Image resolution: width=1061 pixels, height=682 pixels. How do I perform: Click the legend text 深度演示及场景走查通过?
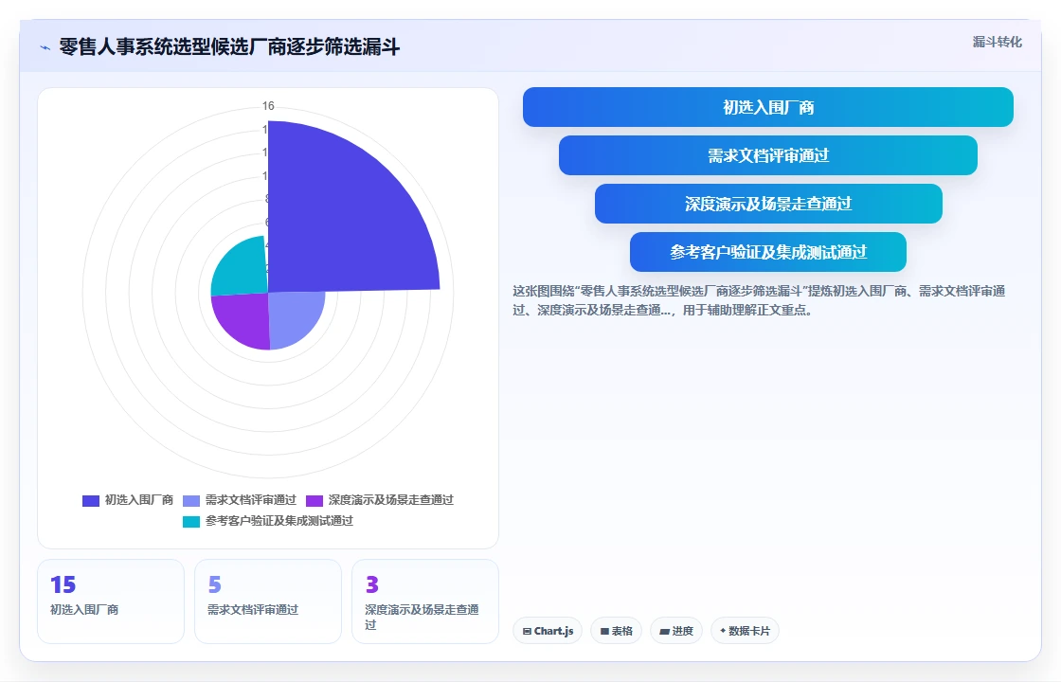click(x=391, y=500)
